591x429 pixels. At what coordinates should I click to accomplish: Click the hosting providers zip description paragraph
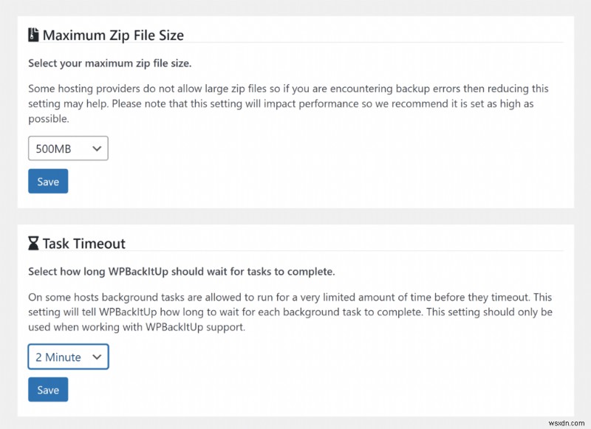(288, 103)
